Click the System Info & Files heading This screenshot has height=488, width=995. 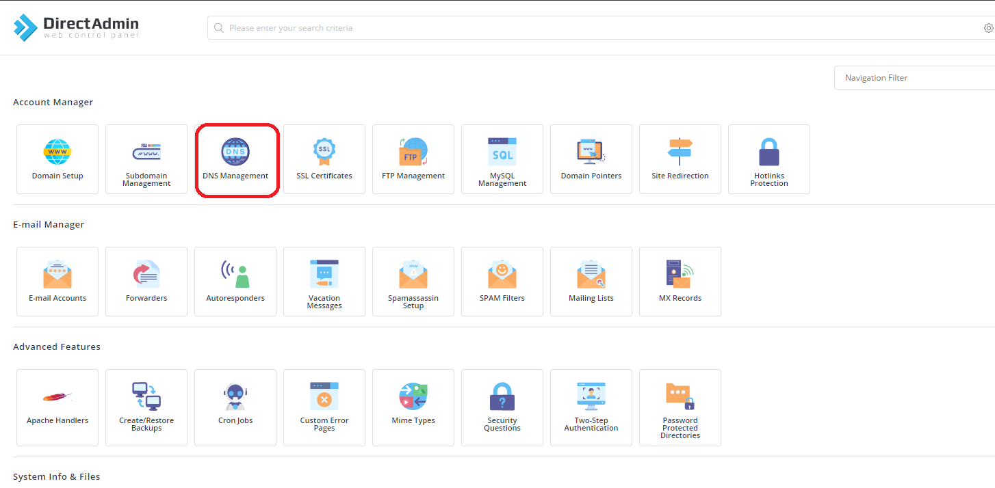pyautogui.click(x=57, y=476)
